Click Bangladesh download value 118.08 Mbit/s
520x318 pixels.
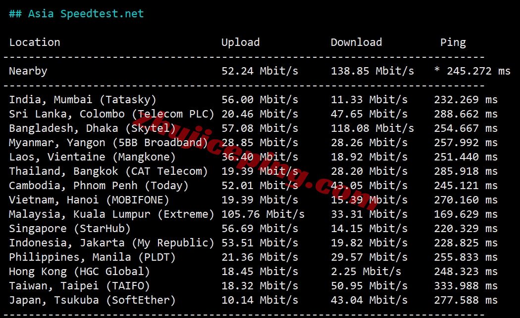tap(372, 128)
